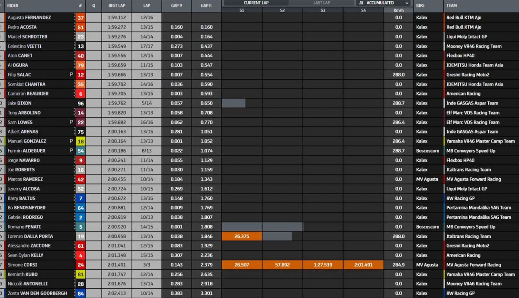Screen dimensions: 519x298
Task: Click Romano Fenati's S2 sector progress bar
Action: pos(282,227)
